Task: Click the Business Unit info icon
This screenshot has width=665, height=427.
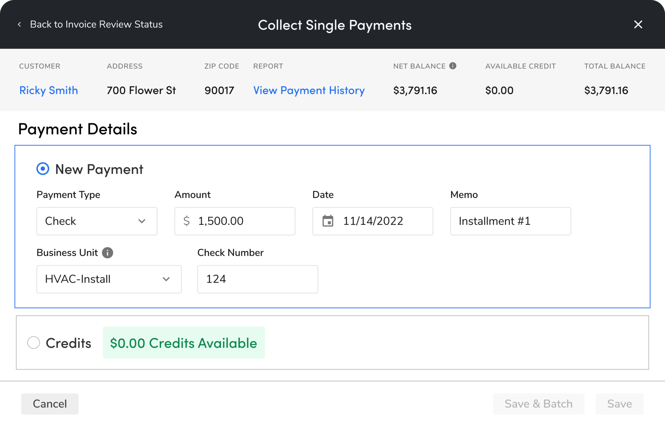Action: (x=108, y=253)
